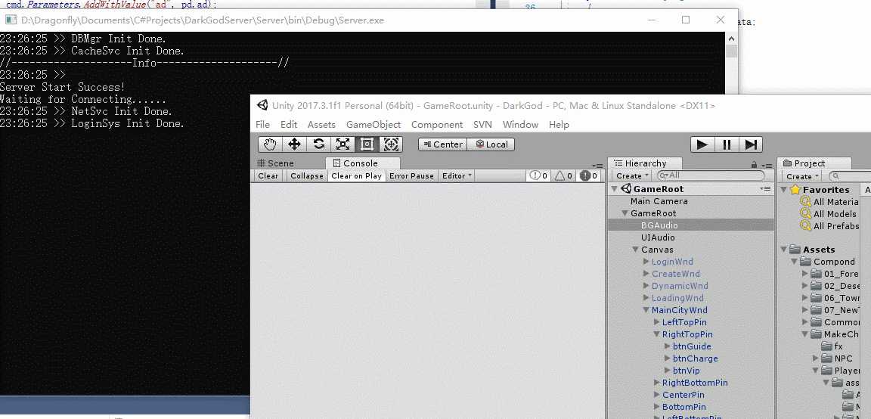The width and height of the screenshot is (871, 419).
Task: Switch to the Scene tab
Action: (x=275, y=163)
